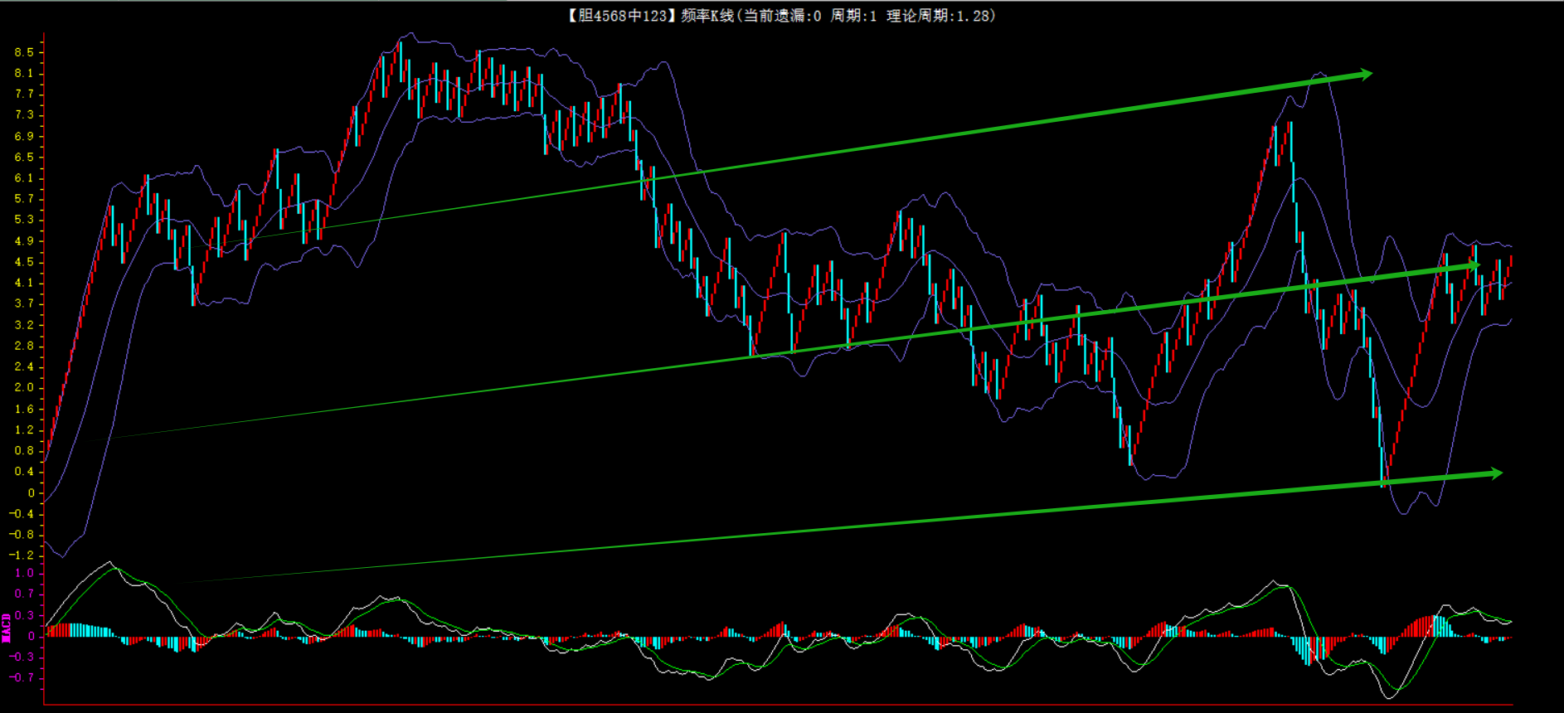Screen dimensions: 1564x713
Task: Click the -1.2 label on price axis
Action: pyautogui.click(x=22, y=555)
